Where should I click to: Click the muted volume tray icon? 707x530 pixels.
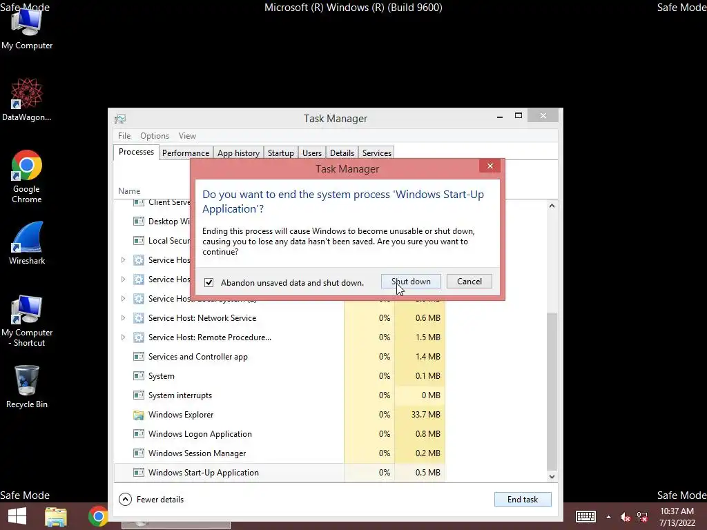(625, 517)
